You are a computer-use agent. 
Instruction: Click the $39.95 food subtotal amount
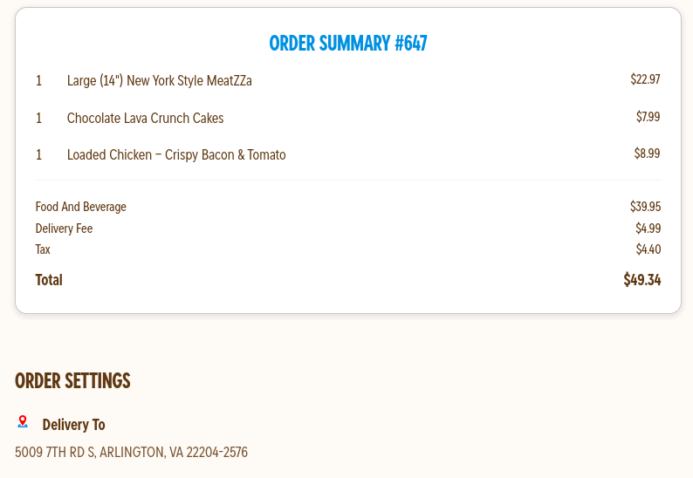coord(645,207)
